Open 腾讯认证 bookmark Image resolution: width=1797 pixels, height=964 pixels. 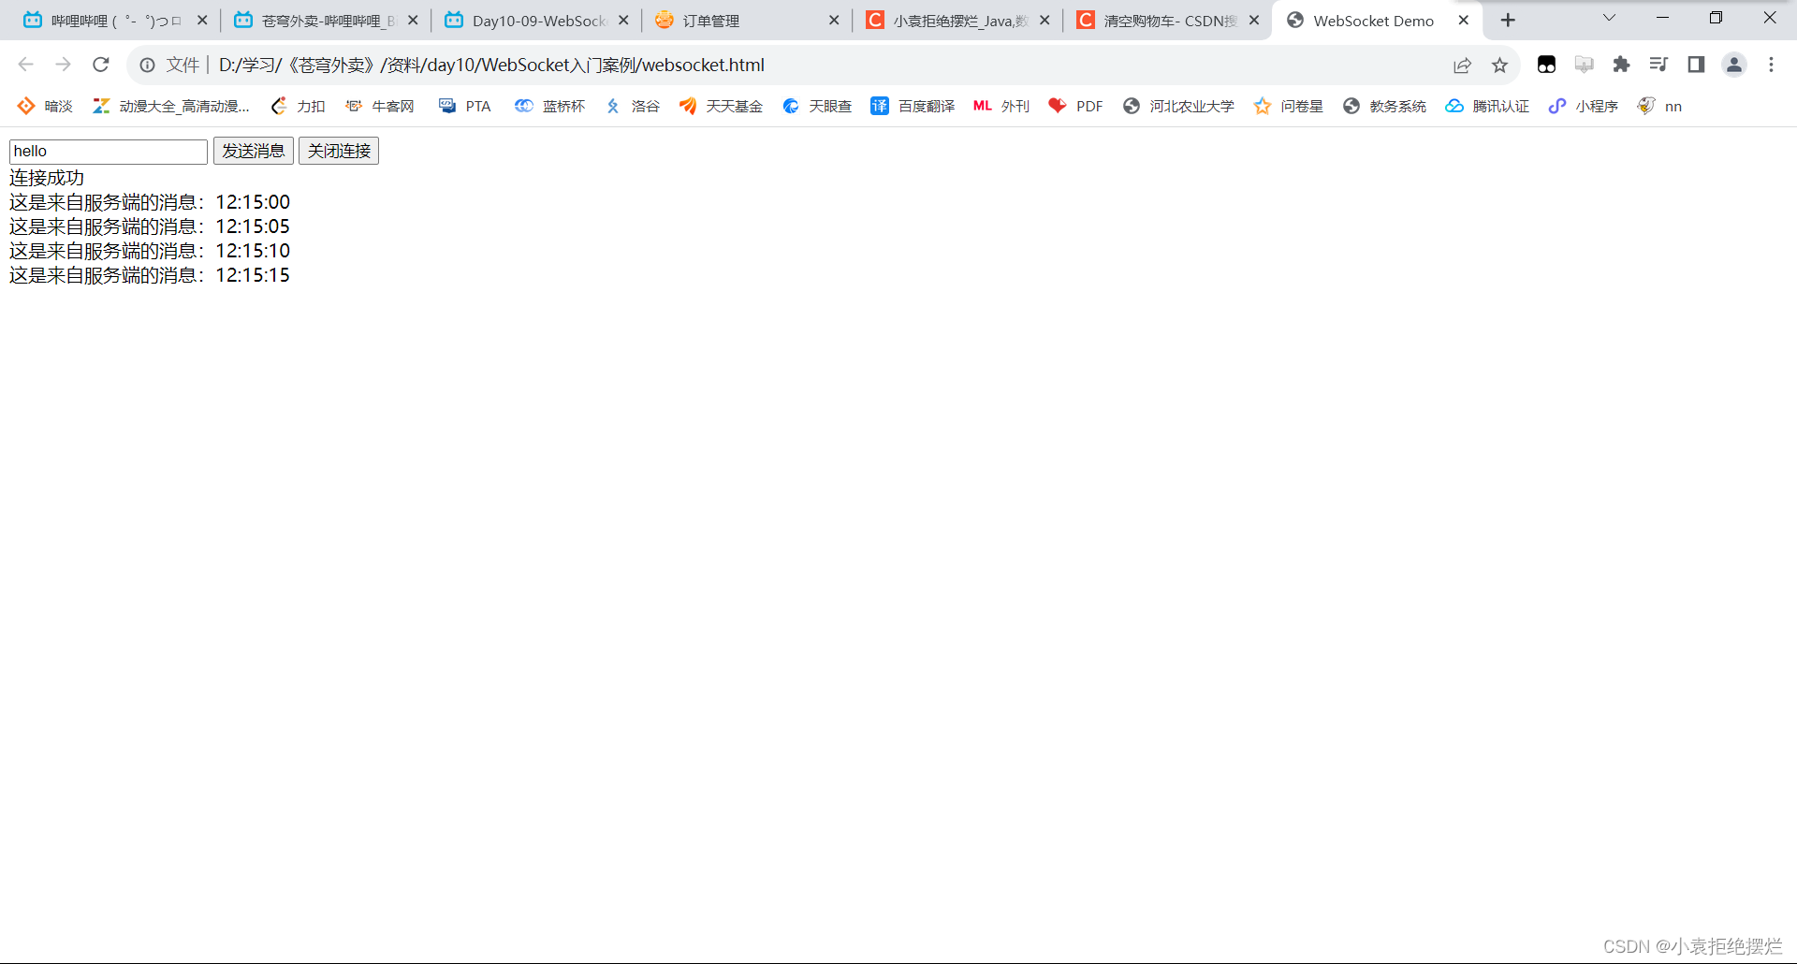pyautogui.click(x=1487, y=106)
